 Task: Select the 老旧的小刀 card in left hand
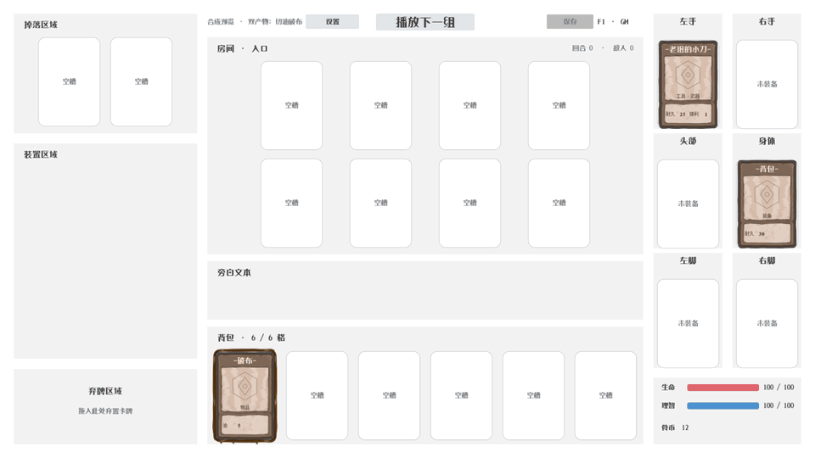point(688,85)
